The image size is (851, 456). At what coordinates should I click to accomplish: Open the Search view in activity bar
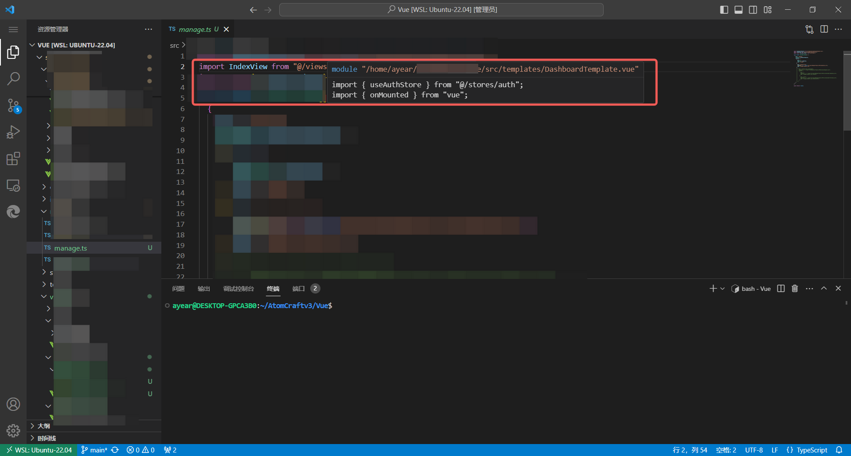[13, 79]
